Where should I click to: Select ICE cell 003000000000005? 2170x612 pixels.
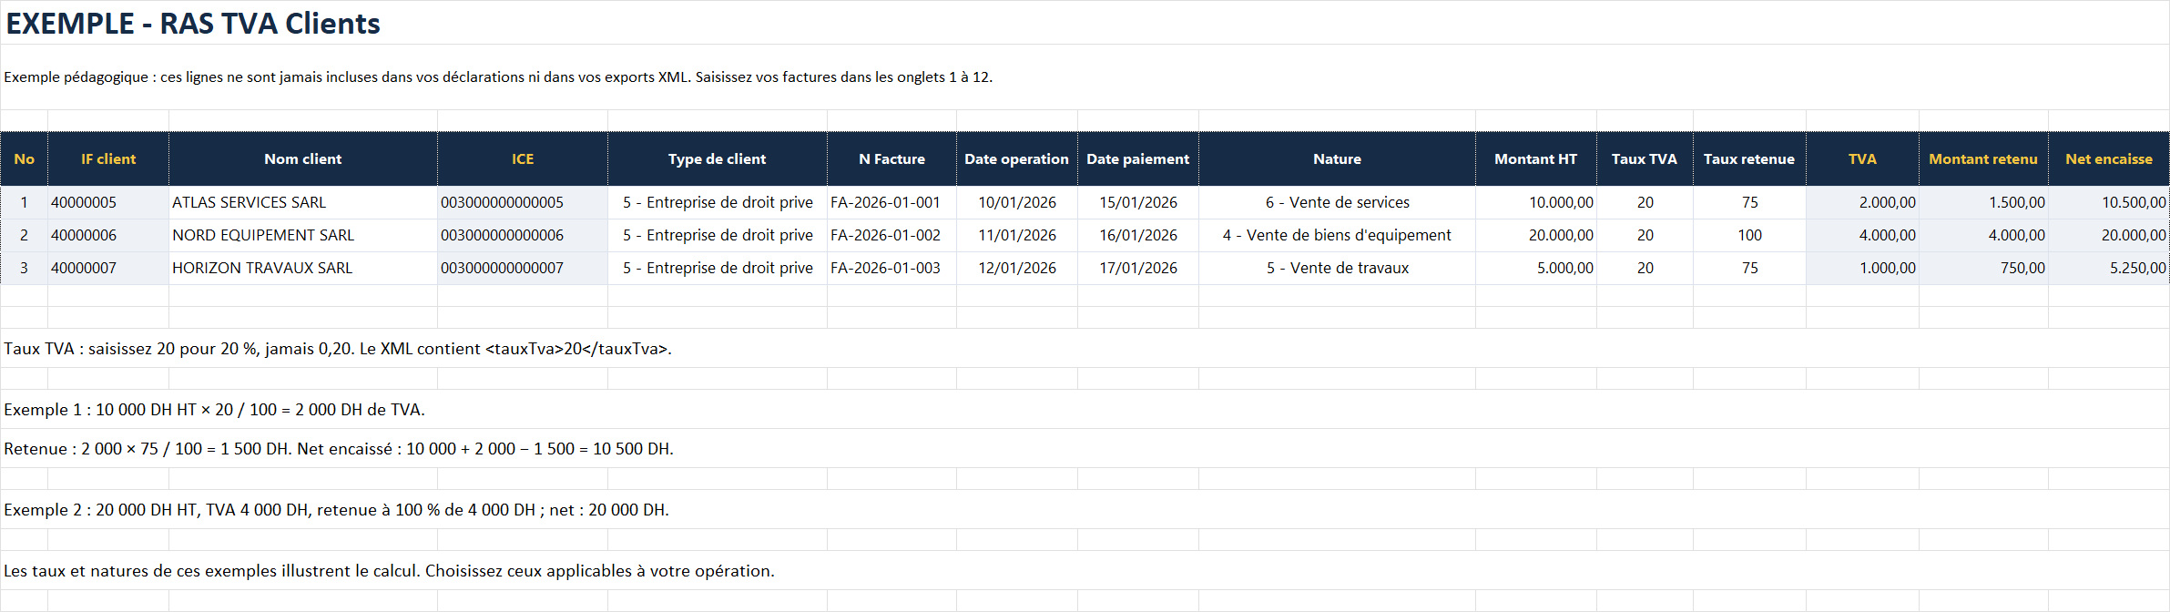click(x=523, y=202)
